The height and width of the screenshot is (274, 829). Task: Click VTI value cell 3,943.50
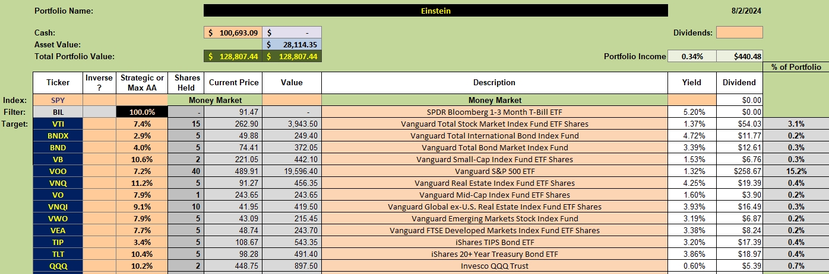(292, 124)
